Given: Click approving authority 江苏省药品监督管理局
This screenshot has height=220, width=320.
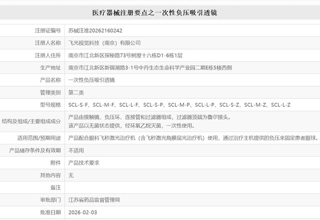Looking at the screenshot, I should (94, 200).
